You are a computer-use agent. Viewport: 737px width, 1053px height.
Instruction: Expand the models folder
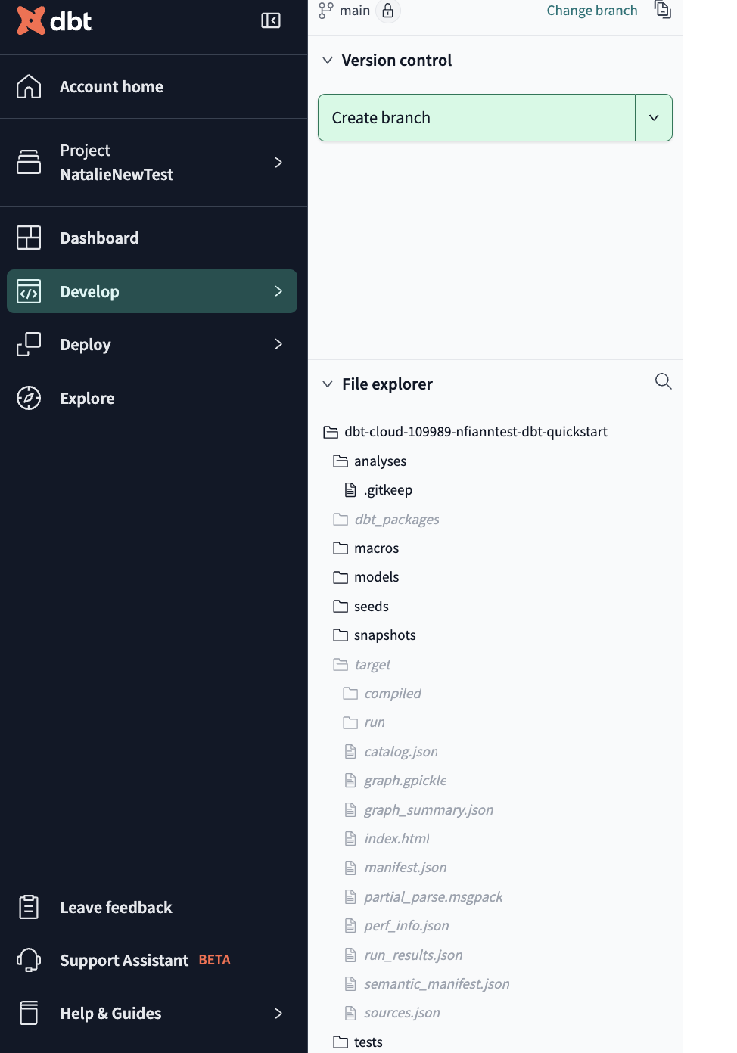tap(376, 577)
